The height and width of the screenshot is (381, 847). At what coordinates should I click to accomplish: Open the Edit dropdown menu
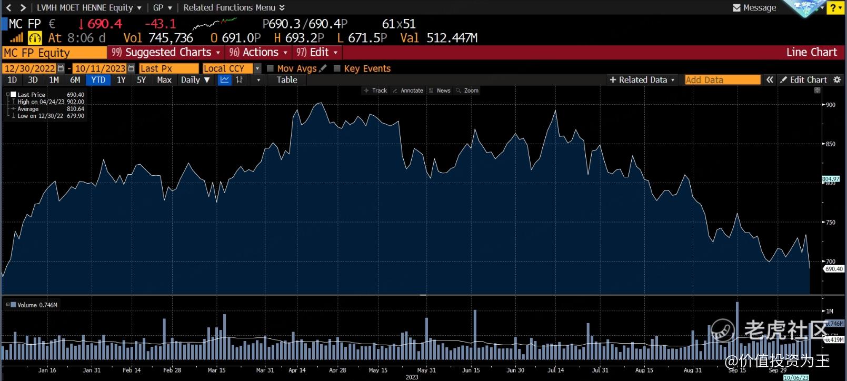pyautogui.click(x=317, y=52)
